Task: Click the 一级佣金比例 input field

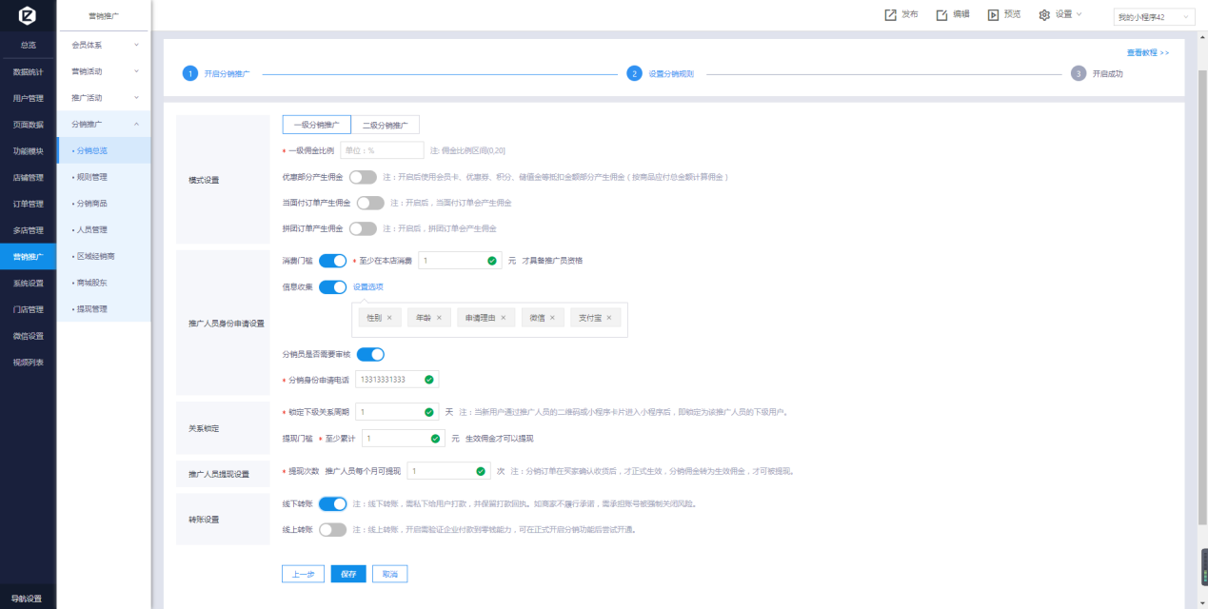Action: pos(381,150)
